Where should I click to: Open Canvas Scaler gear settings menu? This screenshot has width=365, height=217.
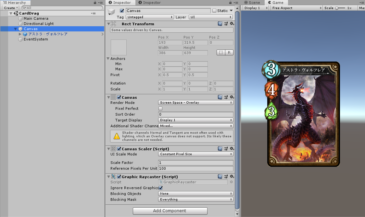pyautogui.click(x=232, y=149)
